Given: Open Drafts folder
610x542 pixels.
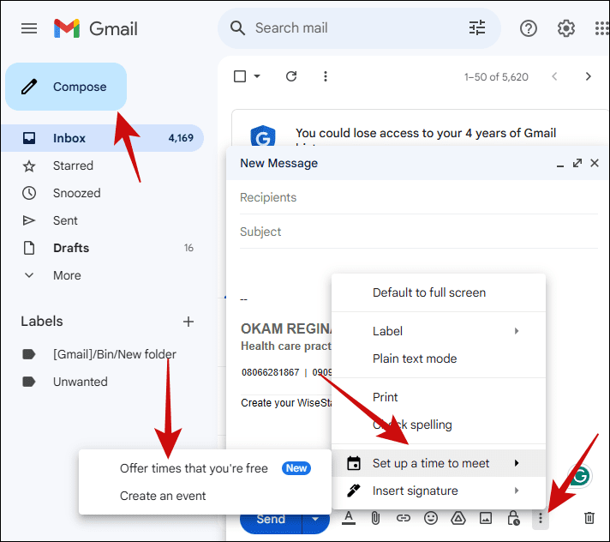Looking at the screenshot, I should [103, 248].
